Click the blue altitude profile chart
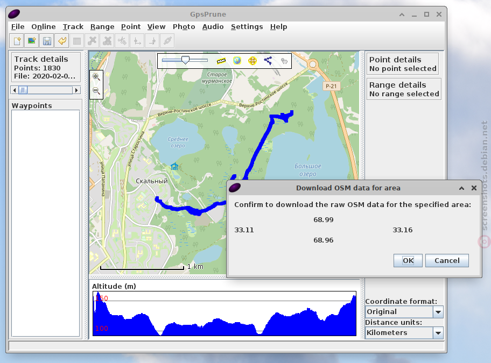491x363 pixels. [x=224, y=314]
